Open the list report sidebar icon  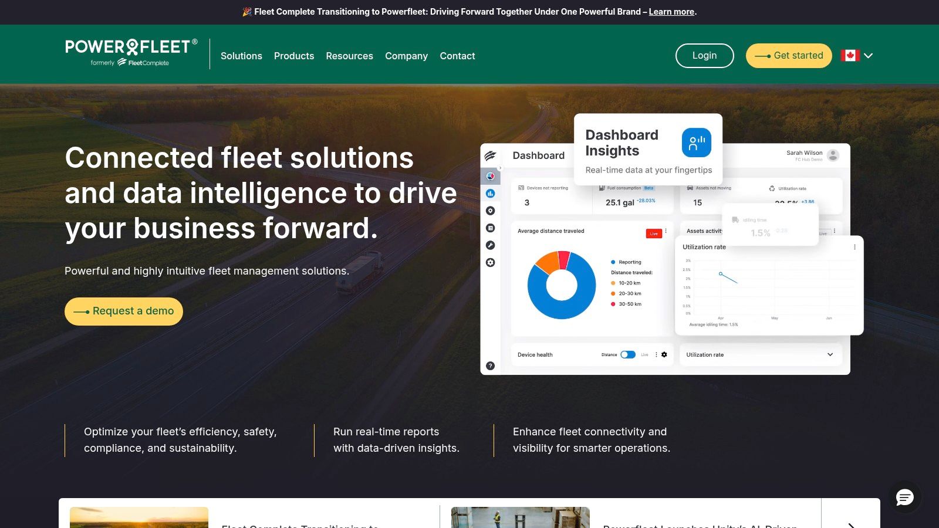(x=491, y=228)
